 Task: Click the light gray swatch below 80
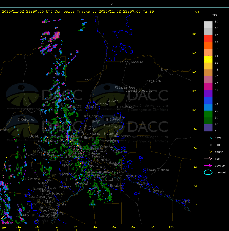point(208,25)
